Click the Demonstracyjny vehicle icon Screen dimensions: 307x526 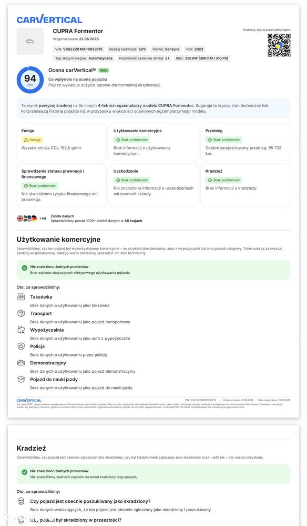pos(21,363)
